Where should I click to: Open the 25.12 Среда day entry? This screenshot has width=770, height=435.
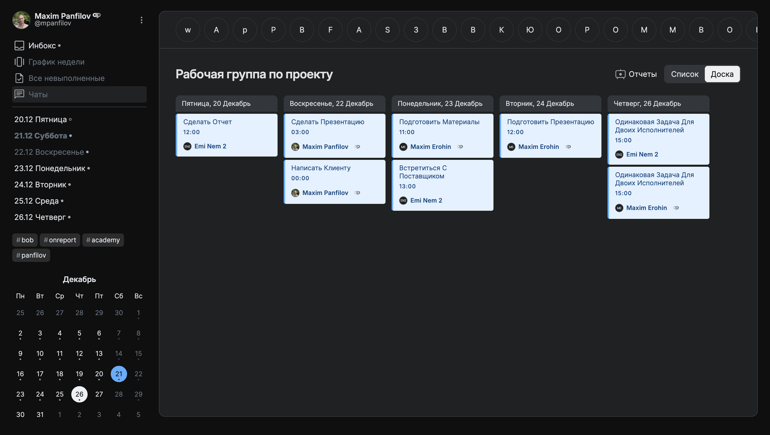click(37, 201)
